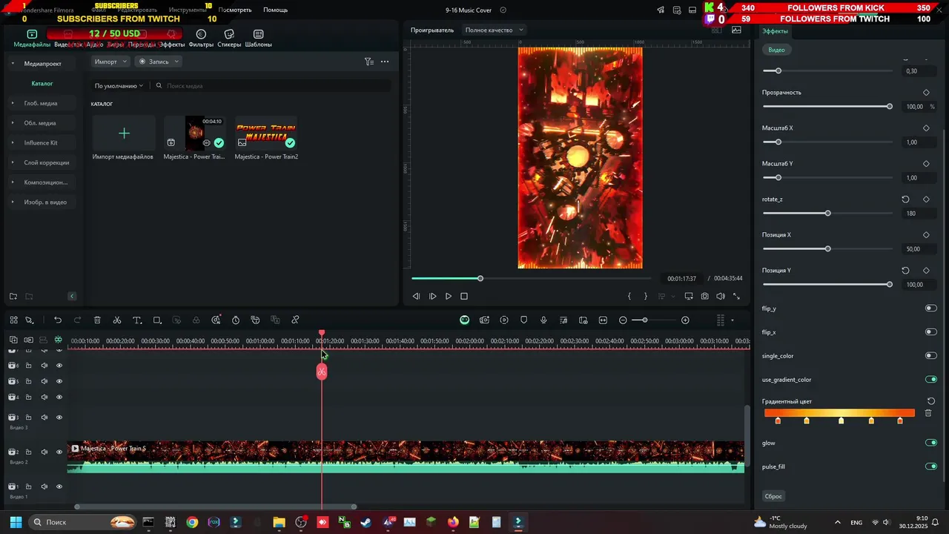Click Импорт медиафайлов plus tile
Screen dimensions: 949x534
[x=124, y=133]
